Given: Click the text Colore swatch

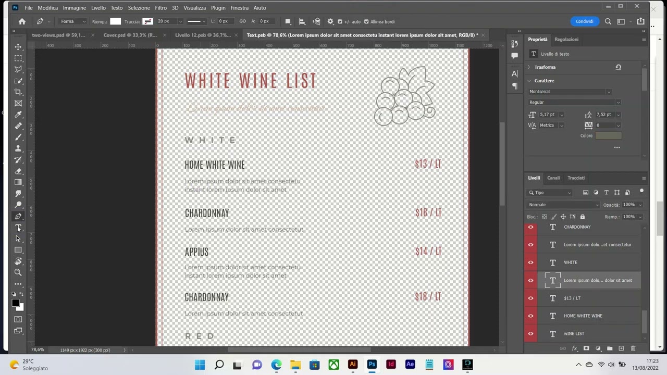Looking at the screenshot, I should tap(608, 136).
